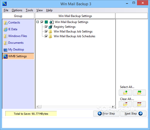Uncheck the Win Mail Backup Job Schedules checkbox

46,36
